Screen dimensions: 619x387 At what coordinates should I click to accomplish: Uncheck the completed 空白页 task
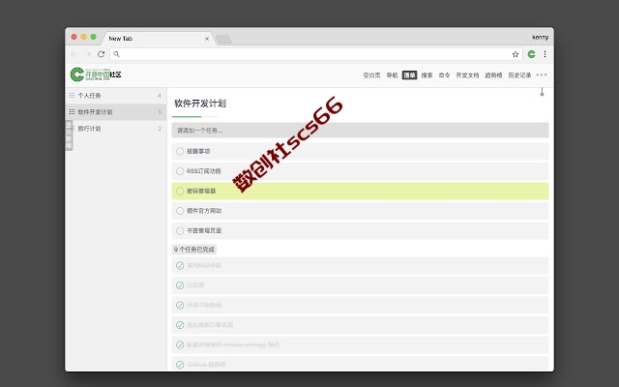[x=180, y=285]
